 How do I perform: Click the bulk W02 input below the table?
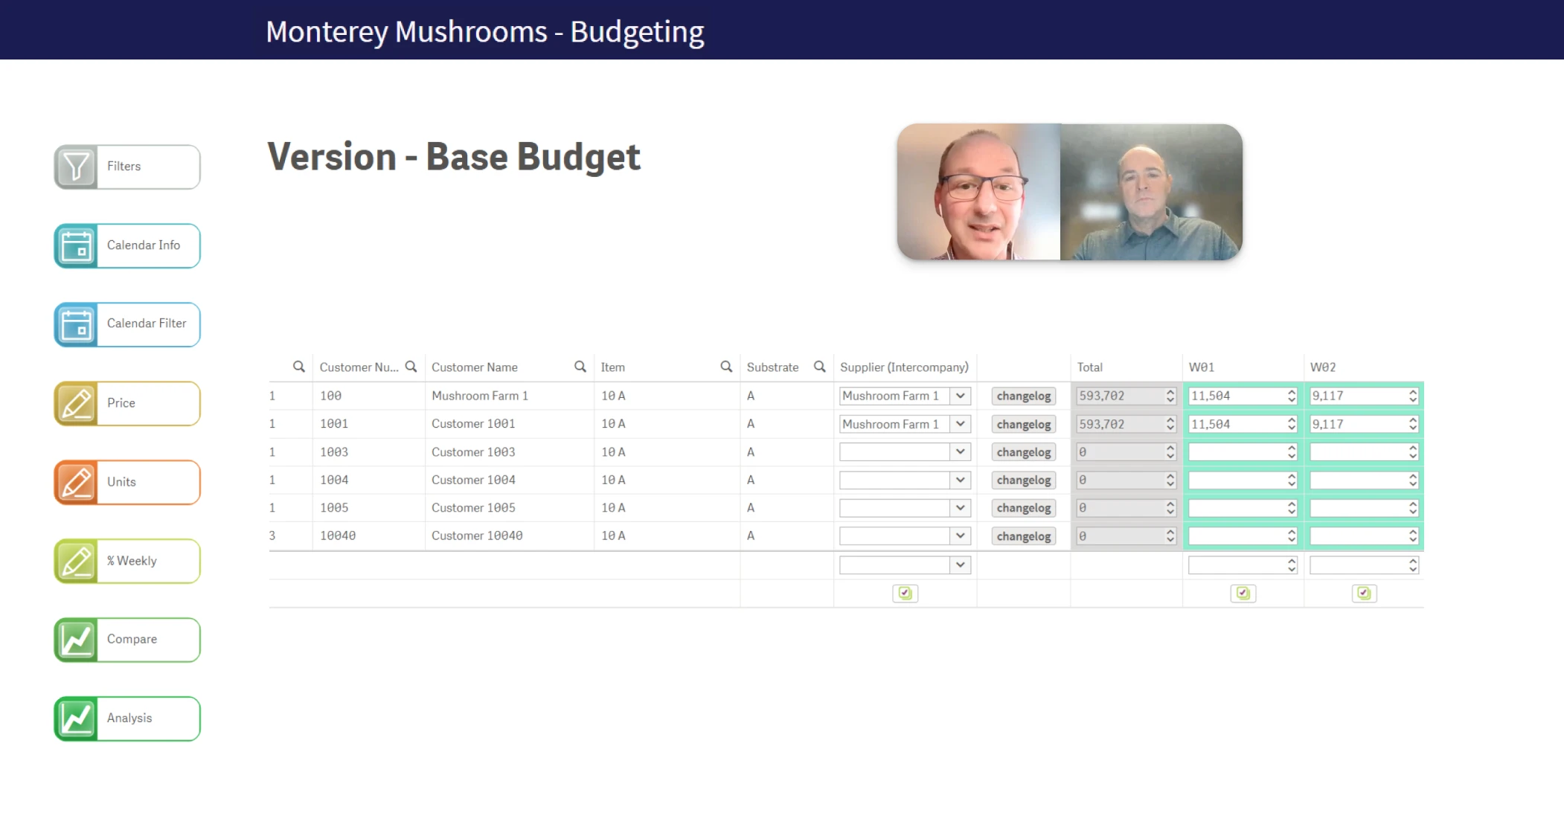pos(1364,565)
